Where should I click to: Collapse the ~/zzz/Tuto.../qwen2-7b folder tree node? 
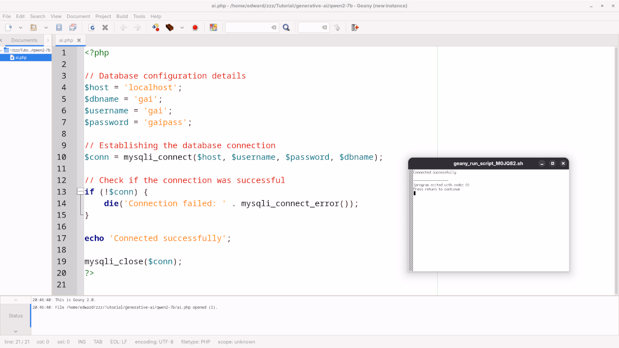[x=1, y=50]
